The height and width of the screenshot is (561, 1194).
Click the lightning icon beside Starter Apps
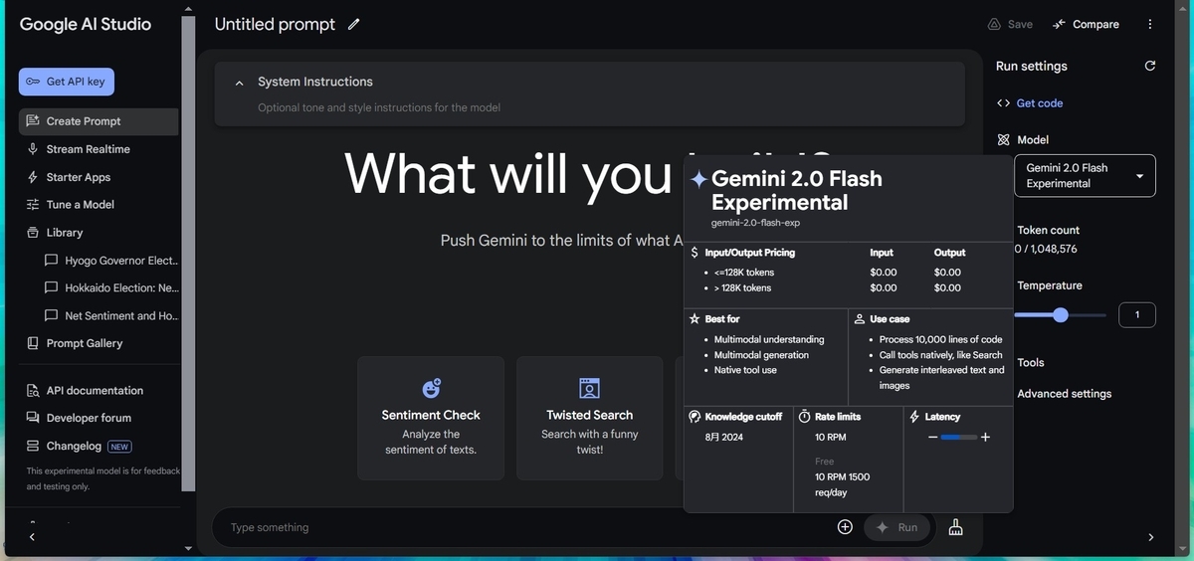[33, 177]
